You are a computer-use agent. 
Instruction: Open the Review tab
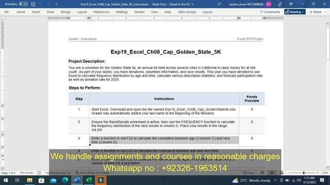tap(139, 12)
